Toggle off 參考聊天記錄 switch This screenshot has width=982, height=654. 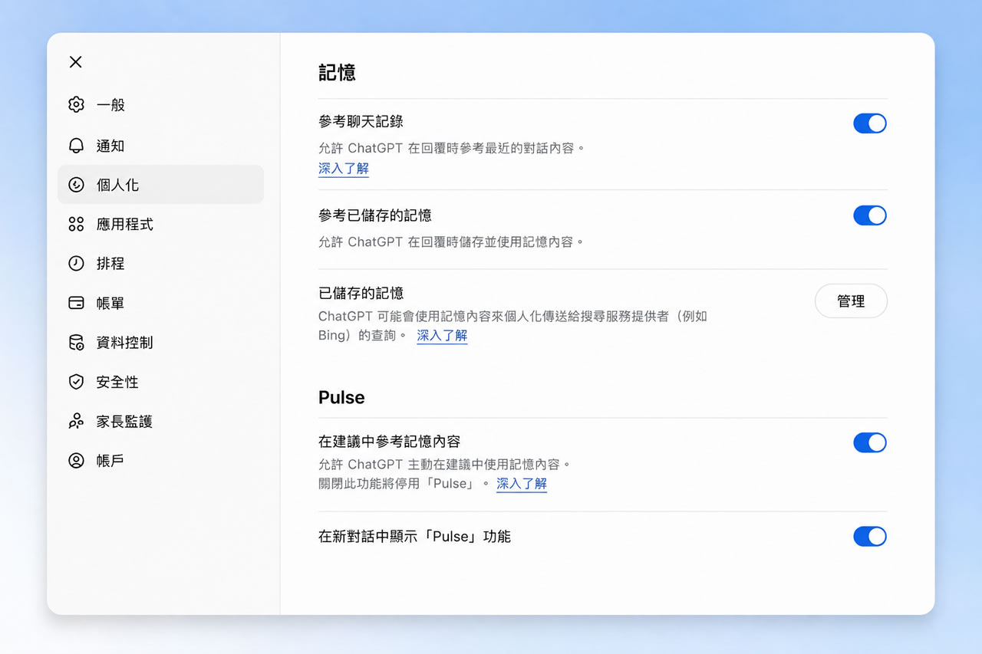[870, 123]
